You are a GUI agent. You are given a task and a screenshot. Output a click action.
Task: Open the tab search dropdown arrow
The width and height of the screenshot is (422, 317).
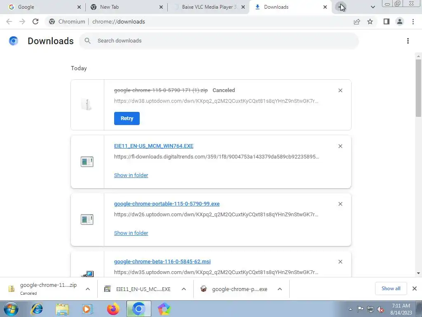pos(373,7)
